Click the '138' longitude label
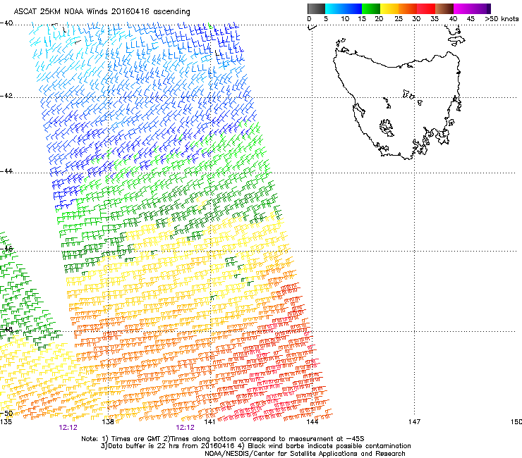The height and width of the screenshot is (458, 522). pyautogui.click(x=108, y=422)
